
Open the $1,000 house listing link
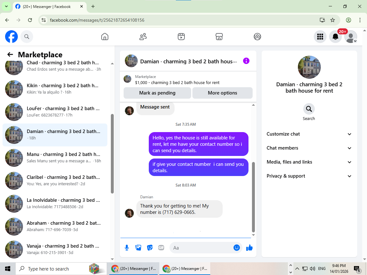177,82
